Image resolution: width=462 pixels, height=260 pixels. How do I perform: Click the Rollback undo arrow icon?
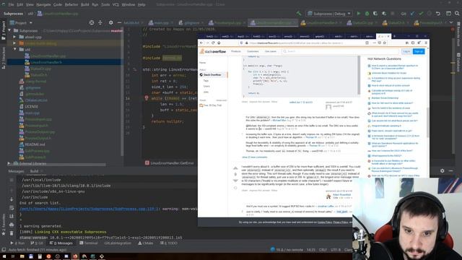(438, 14)
